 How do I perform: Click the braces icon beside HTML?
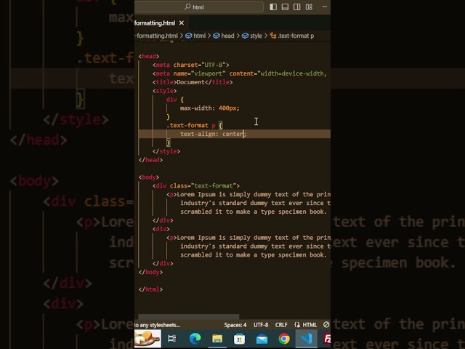297,325
